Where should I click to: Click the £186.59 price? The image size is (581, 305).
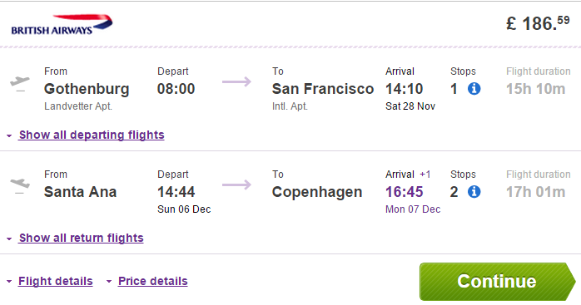pyautogui.click(x=538, y=23)
